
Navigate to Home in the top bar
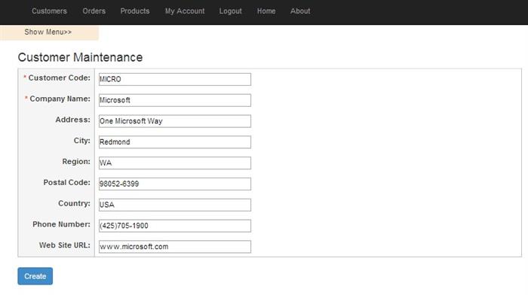266,11
